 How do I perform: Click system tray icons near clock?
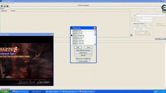point(157,92)
